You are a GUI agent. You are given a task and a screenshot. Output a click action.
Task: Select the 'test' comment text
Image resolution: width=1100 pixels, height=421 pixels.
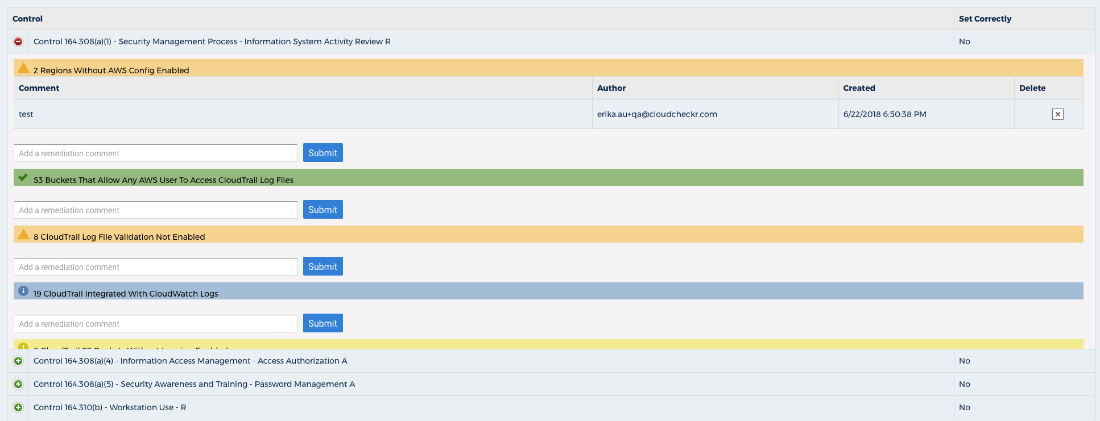(26, 114)
